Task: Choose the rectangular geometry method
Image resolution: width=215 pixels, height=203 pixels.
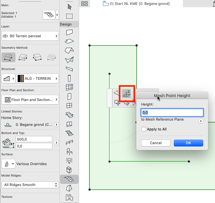Action: (x=23, y=57)
